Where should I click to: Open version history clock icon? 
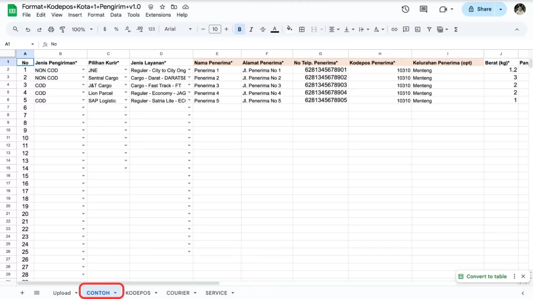point(405,9)
